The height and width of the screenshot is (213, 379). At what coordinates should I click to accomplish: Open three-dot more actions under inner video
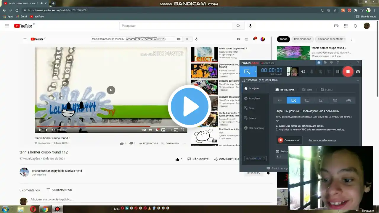184,143
